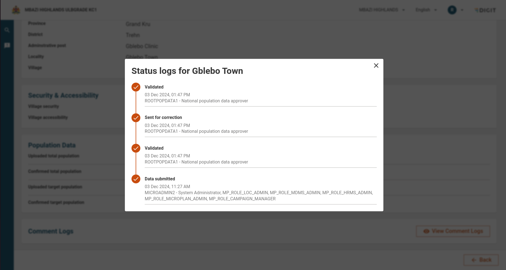Click the feedback icon in sidebar

[x=7, y=45]
